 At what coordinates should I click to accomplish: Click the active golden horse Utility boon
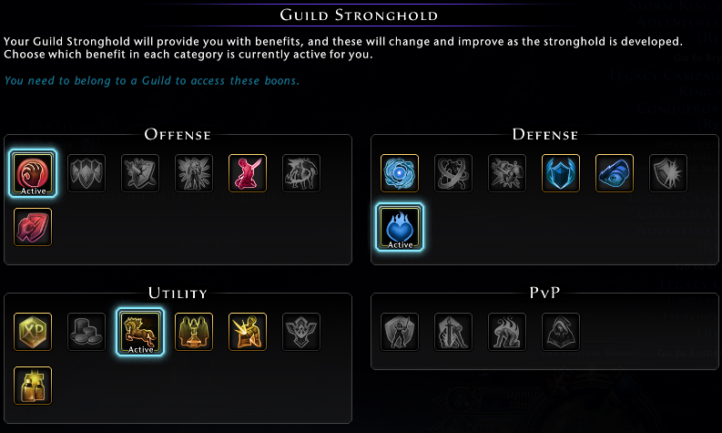point(141,332)
